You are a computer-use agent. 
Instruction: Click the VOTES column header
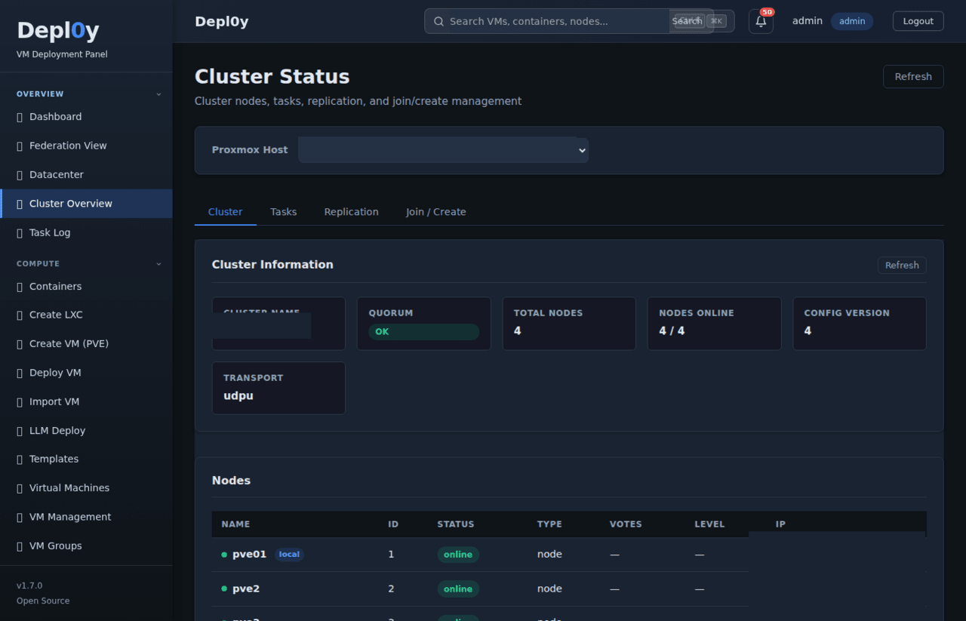[626, 524]
